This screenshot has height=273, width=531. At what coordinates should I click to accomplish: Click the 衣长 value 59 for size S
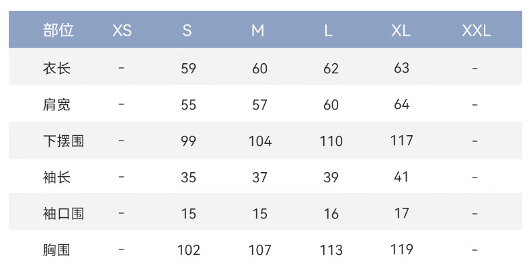coord(188,69)
